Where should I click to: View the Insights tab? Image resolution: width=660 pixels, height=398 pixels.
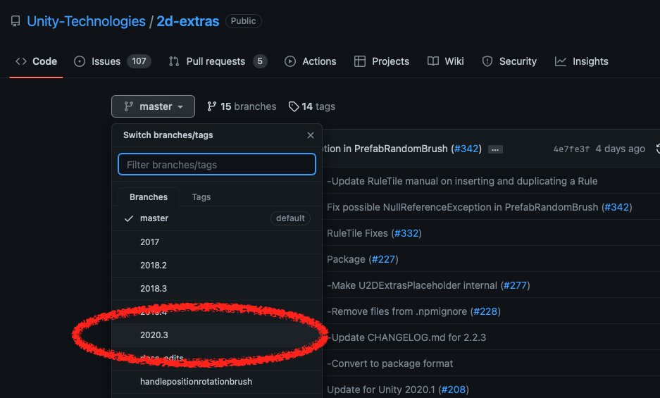click(x=582, y=61)
